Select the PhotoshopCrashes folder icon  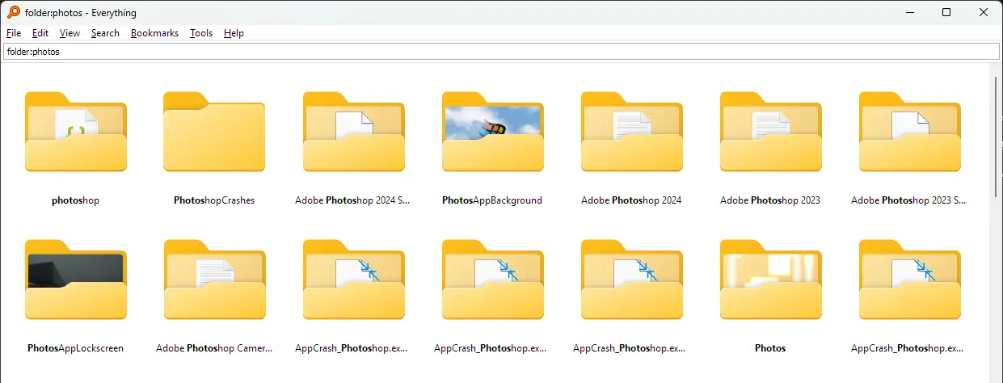pyautogui.click(x=214, y=132)
